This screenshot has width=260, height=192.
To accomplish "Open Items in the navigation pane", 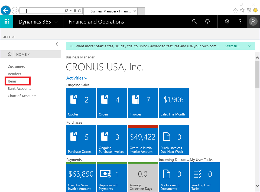I will point(12,81).
